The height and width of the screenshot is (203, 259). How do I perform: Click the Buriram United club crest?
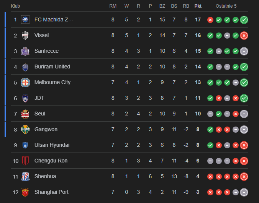26,67
